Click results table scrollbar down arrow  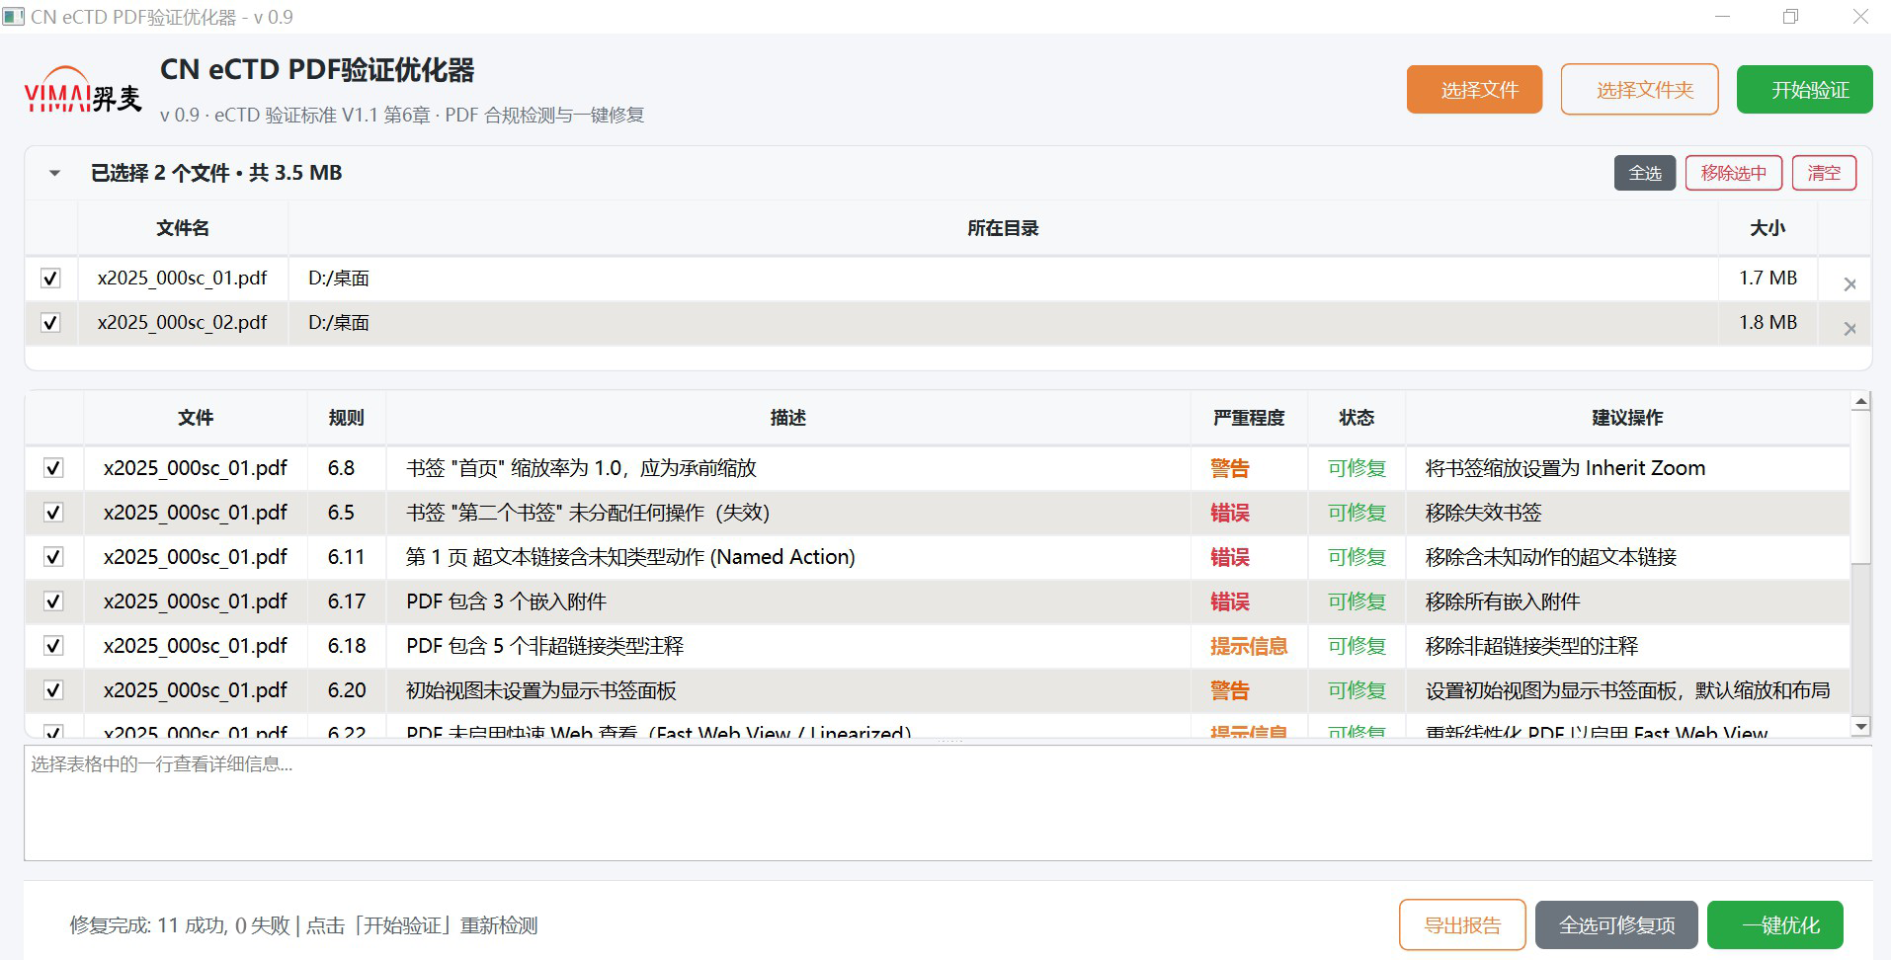pos(1861,727)
